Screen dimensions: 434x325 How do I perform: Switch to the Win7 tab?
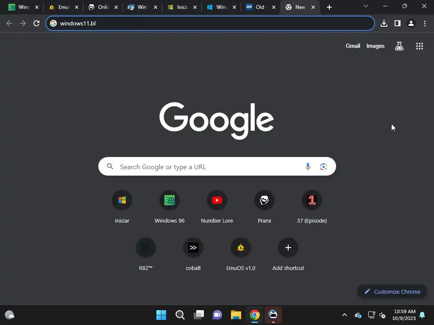tap(138, 7)
